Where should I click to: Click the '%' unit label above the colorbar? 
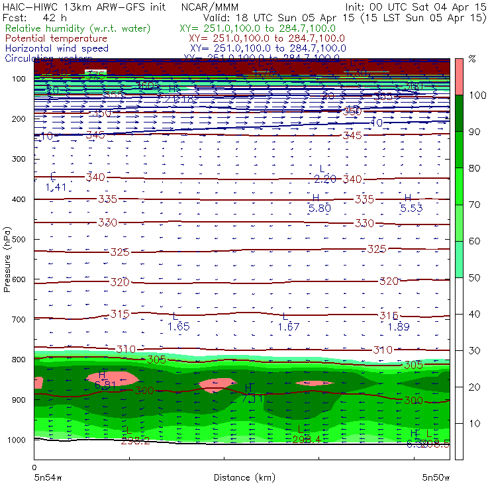click(472, 59)
